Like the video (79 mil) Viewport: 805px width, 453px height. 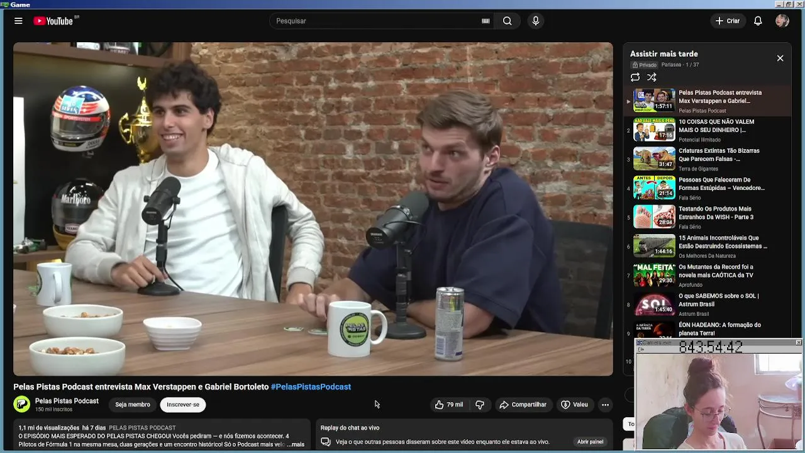coord(448,405)
